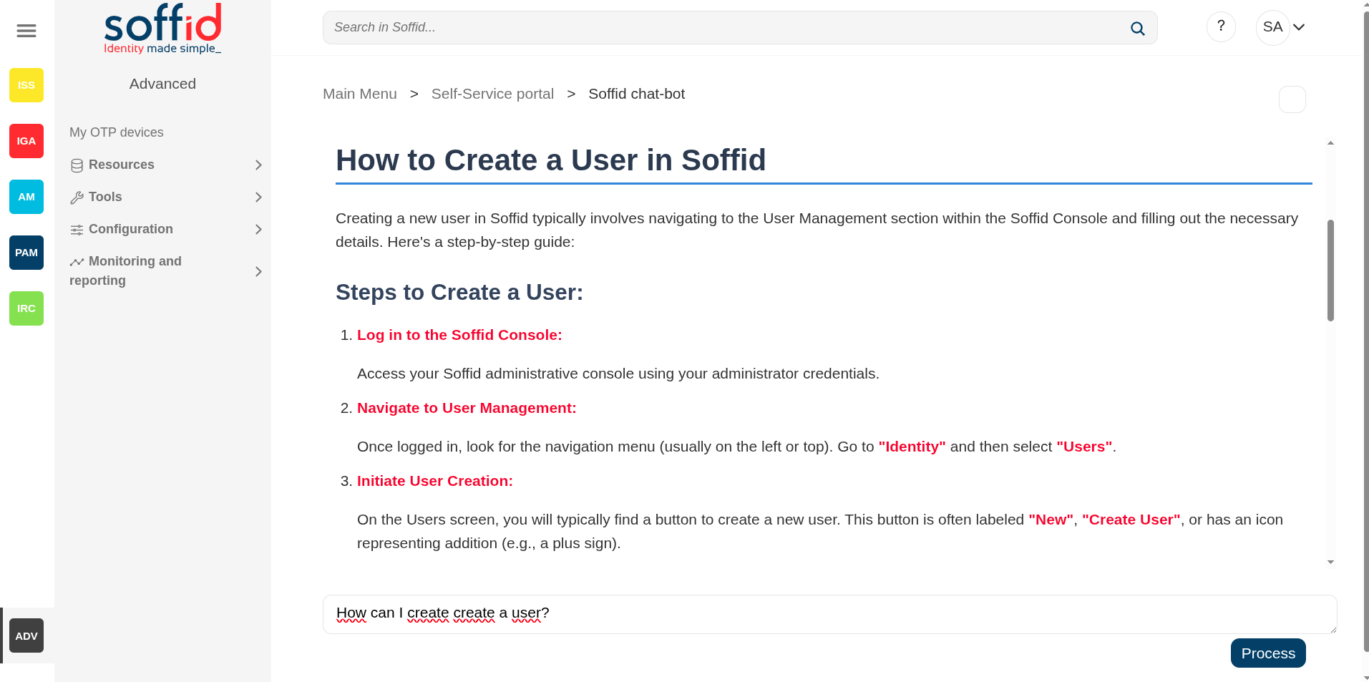Screen dimensions: 1369x682
Task: Expand the Configuration submenu chevron
Action: pyautogui.click(x=258, y=230)
